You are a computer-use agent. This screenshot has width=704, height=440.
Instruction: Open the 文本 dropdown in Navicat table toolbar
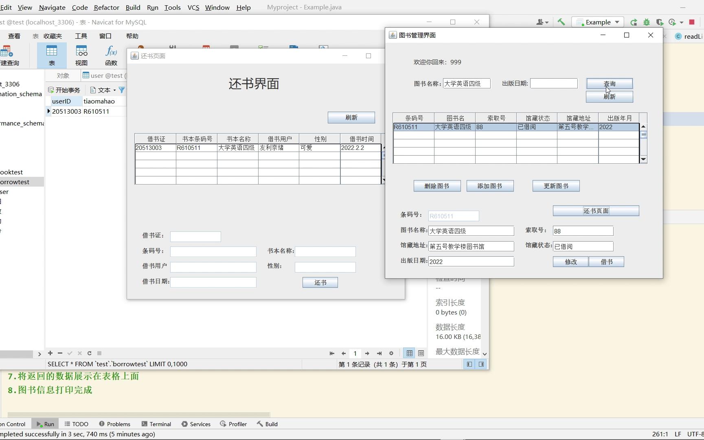click(103, 90)
